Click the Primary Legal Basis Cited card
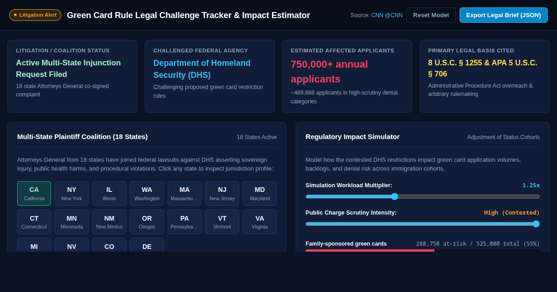 coord(485,76)
